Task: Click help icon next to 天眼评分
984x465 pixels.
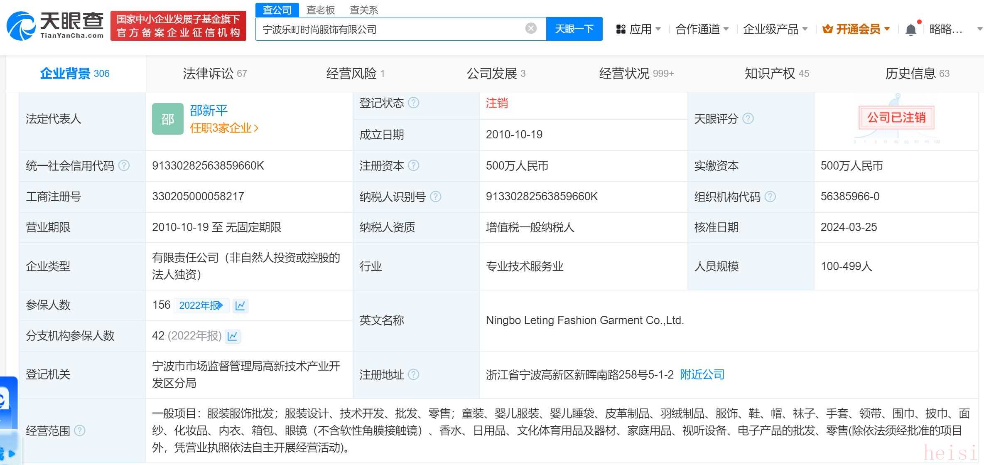Action: coord(748,119)
